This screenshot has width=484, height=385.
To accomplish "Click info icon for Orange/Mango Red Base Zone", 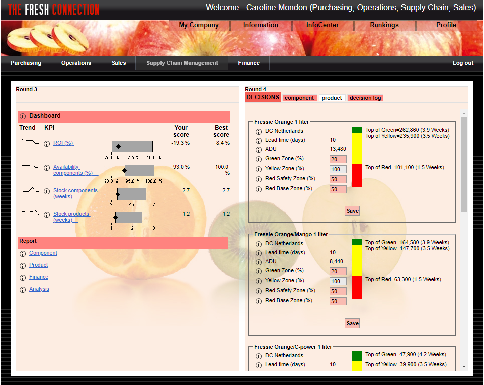I will tap(259, 301).
